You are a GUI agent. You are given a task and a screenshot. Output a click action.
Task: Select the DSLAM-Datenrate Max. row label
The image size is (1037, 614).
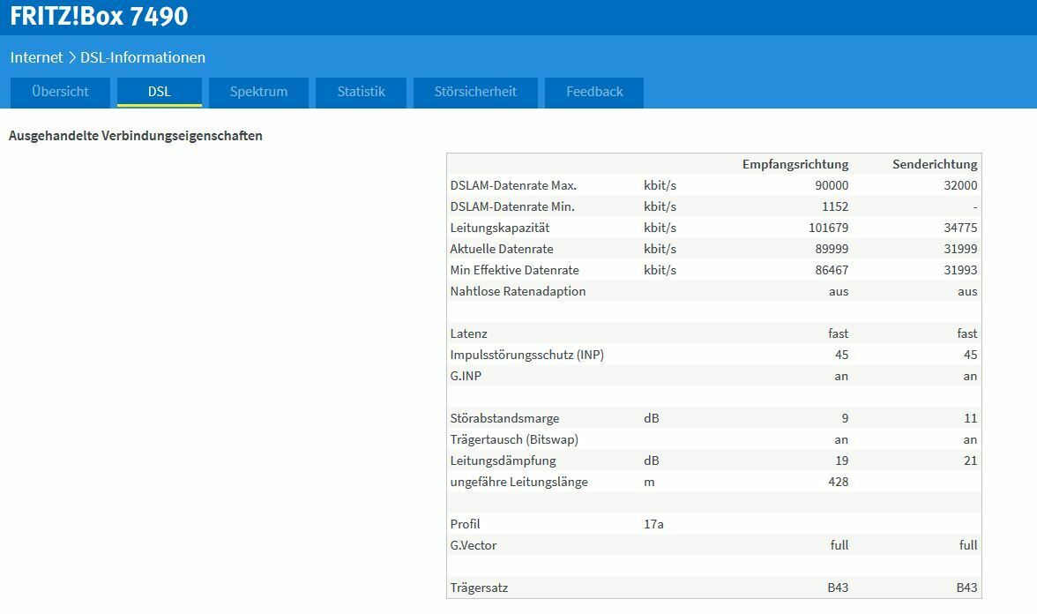tap(513, 185)
